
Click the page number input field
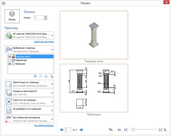click(68, 130)
